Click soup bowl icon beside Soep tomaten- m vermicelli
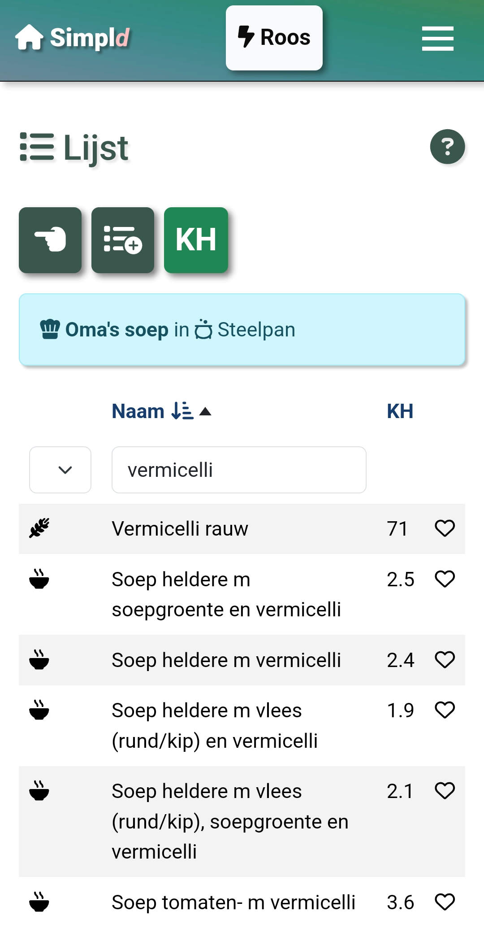 tap(39, 902)
